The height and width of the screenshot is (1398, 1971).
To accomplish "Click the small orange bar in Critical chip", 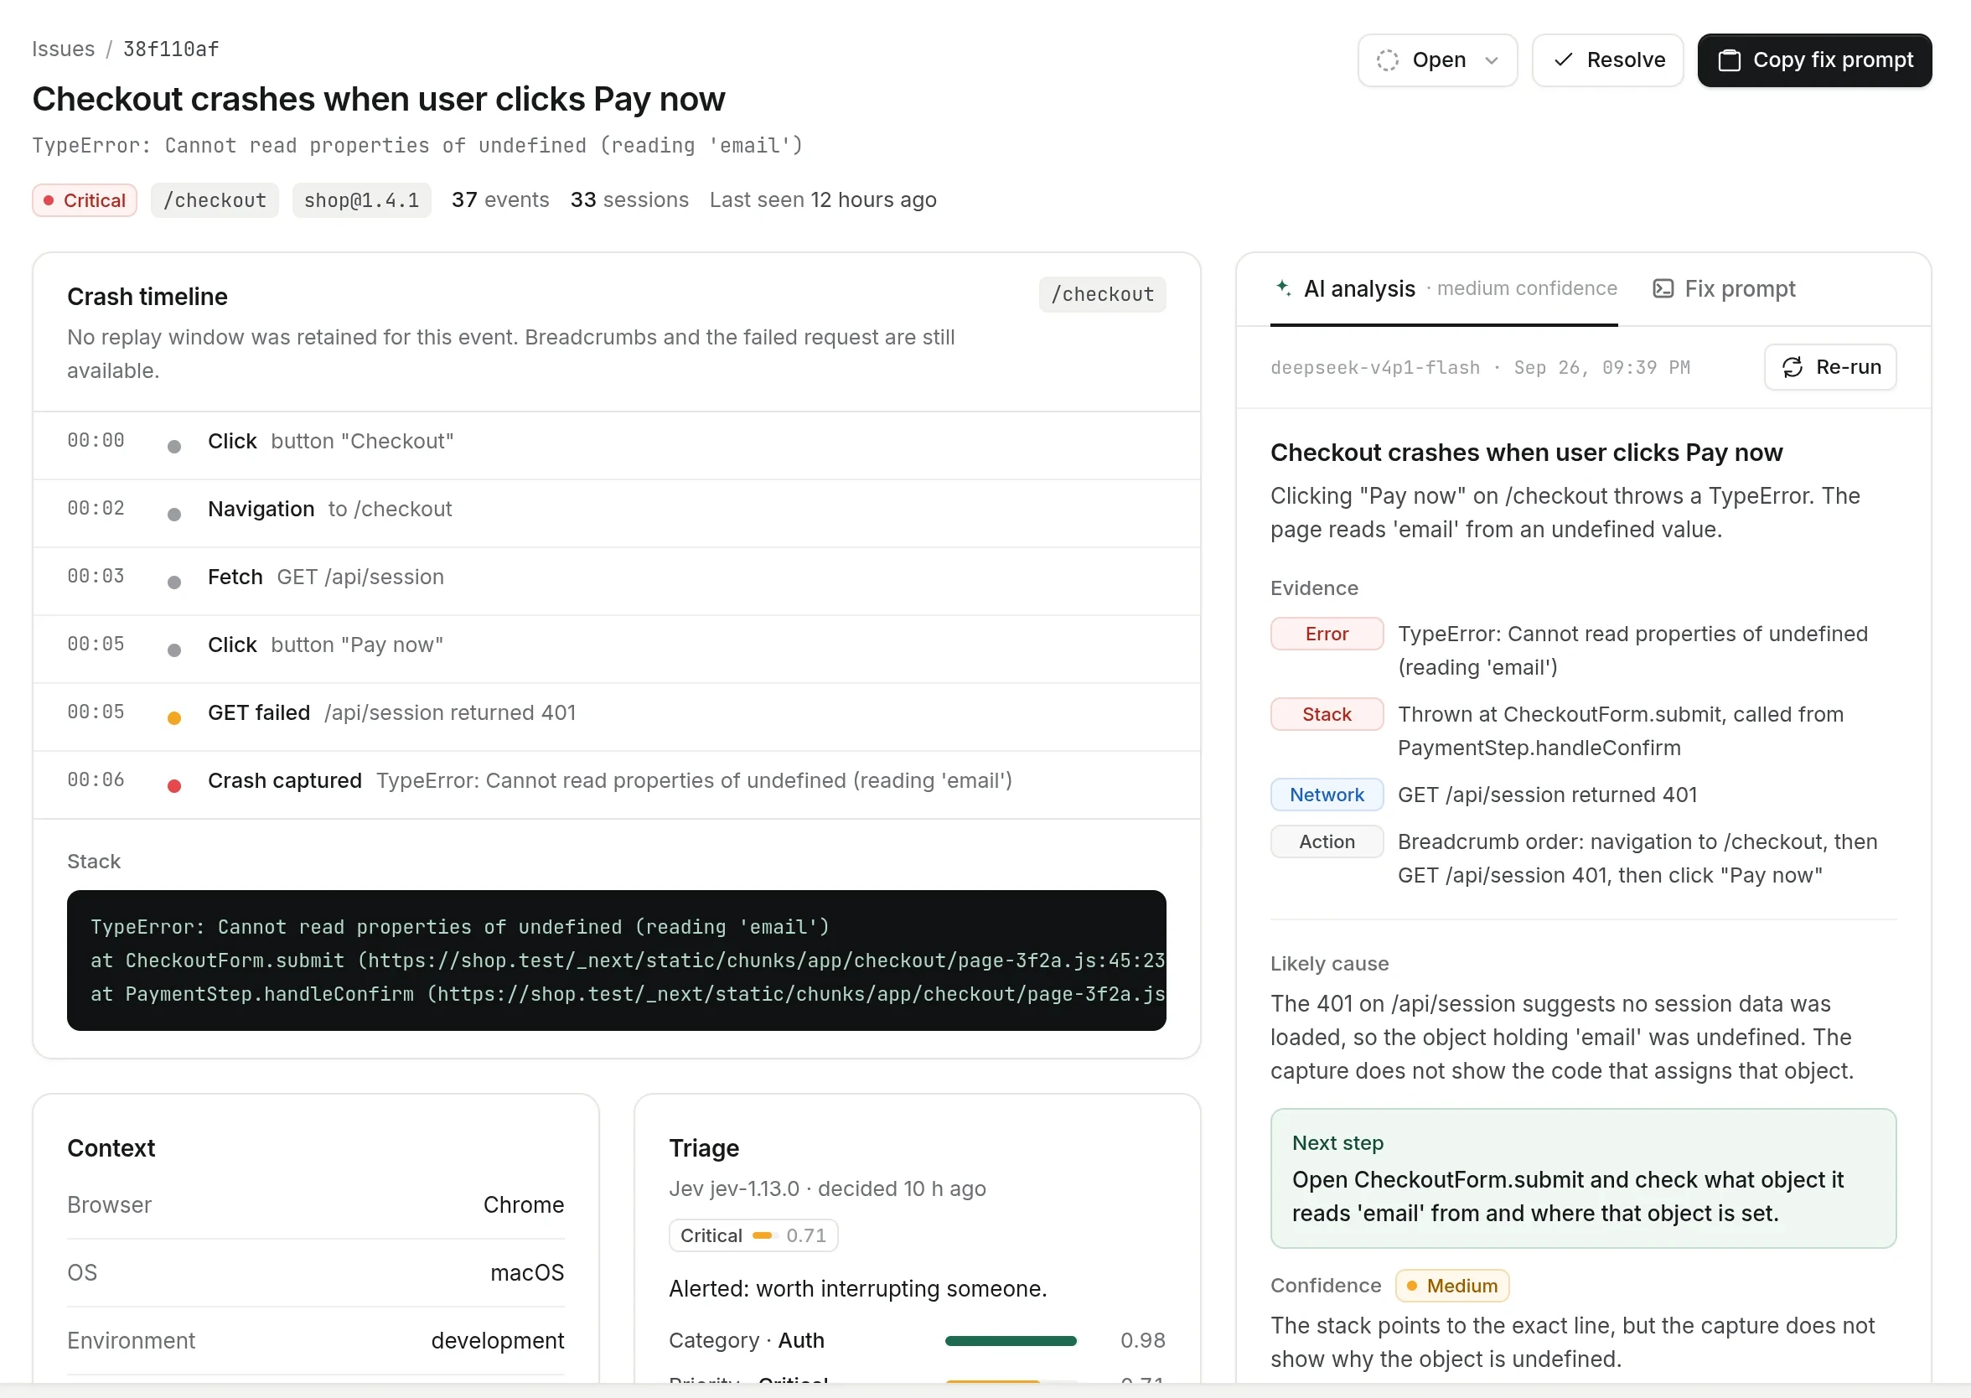I will click(x=764, y=1236).
